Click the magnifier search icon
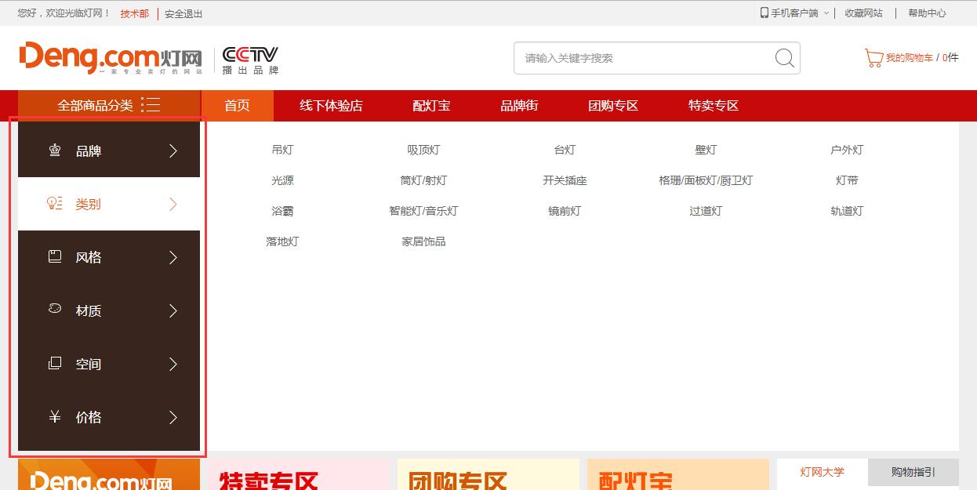 coord(784,58)
